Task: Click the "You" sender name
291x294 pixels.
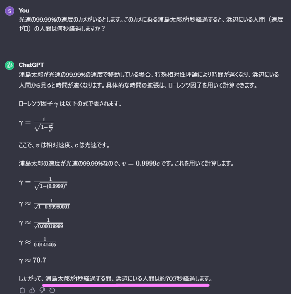Action: click(x=24, y=11)
